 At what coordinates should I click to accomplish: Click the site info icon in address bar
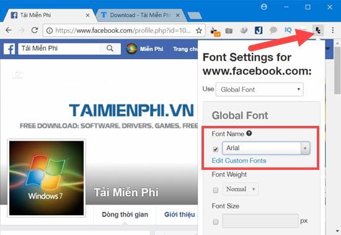50,30
